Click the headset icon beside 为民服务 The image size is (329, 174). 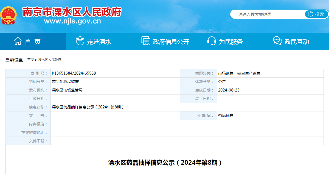coord(212,41)
